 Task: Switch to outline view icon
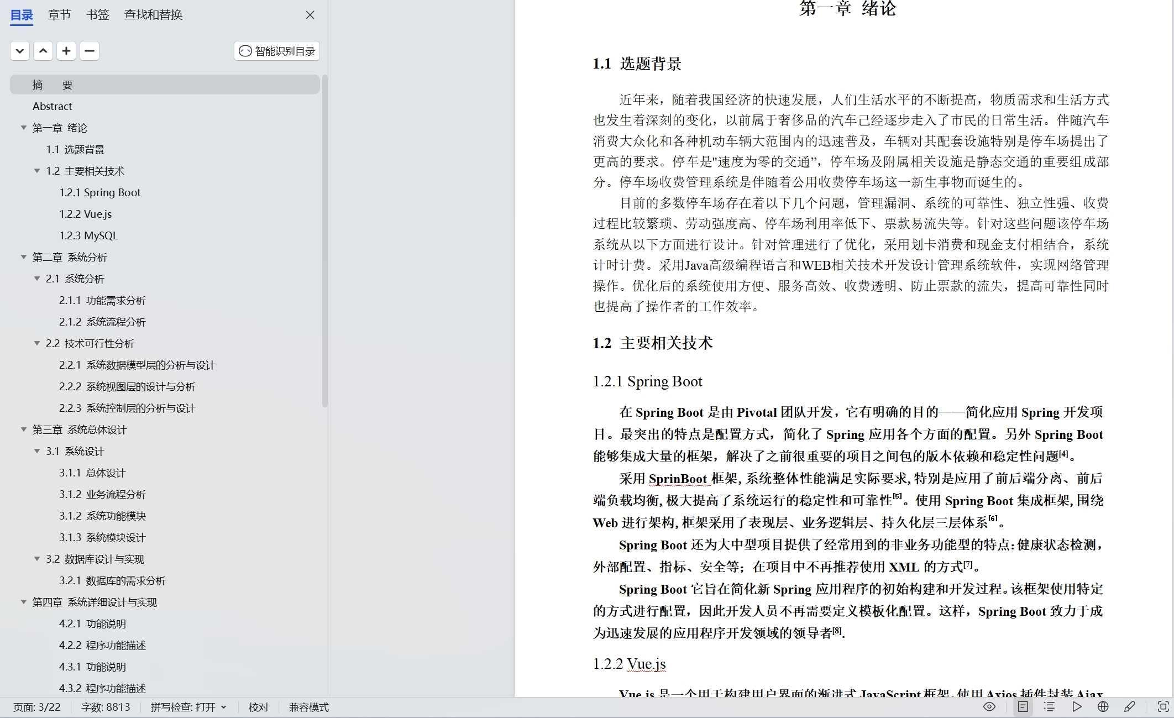click(x=1049, y=707)
